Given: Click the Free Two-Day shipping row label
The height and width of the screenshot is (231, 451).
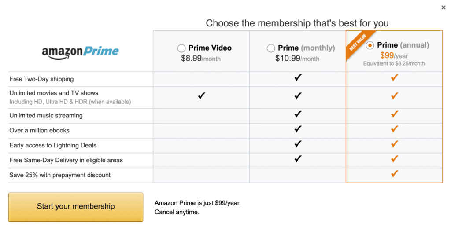Looking at the screenshot, I should click(41, 79).
